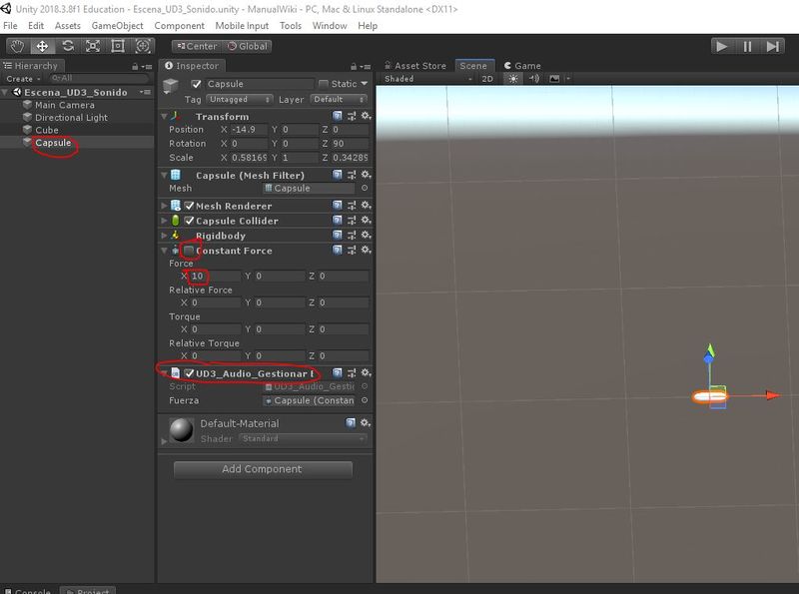Collapse the Transform component foldout
Image resolution: width=799 pixels, height=594 pixels.
164,117
